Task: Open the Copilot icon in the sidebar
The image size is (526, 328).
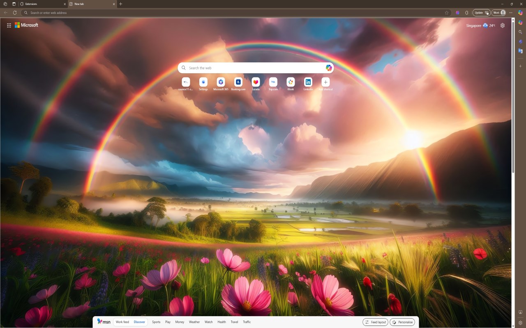Action: [520, 23]
